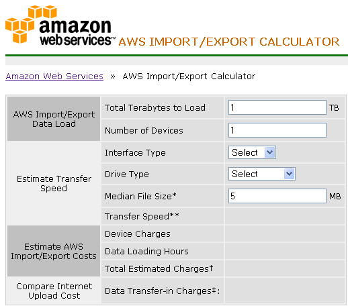The height and width of the screenshot is (306, 348).
Task: Select the Device Charges row label
Action: (138, 234)
